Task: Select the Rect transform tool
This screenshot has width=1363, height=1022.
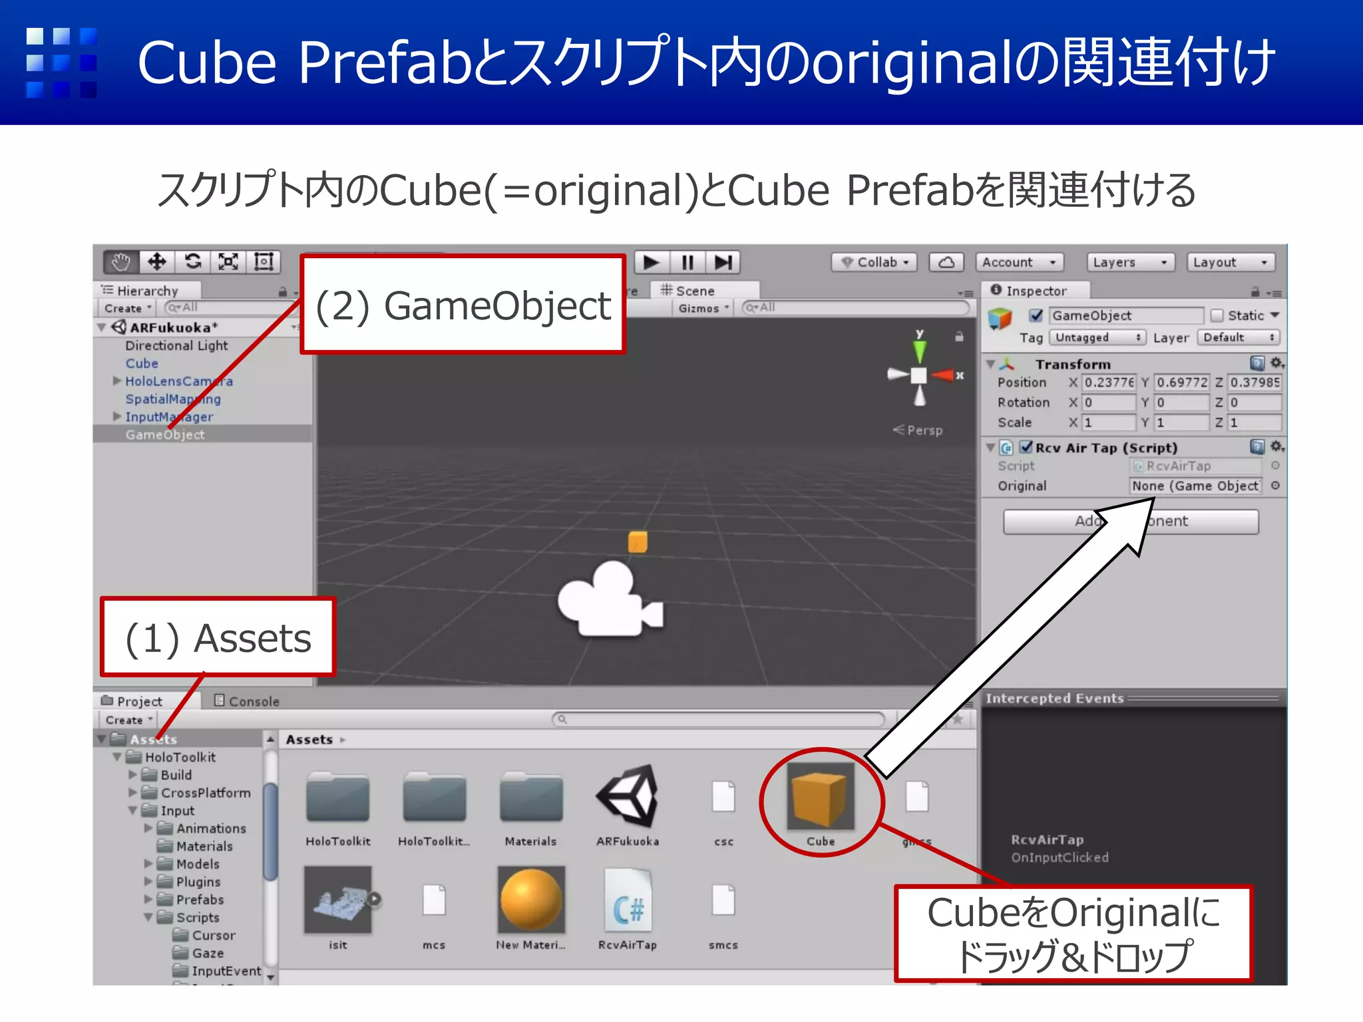Action: pos(264,262)
